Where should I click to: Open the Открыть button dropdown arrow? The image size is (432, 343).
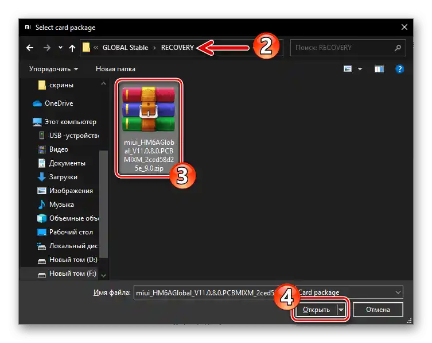(x=341, y=310)
